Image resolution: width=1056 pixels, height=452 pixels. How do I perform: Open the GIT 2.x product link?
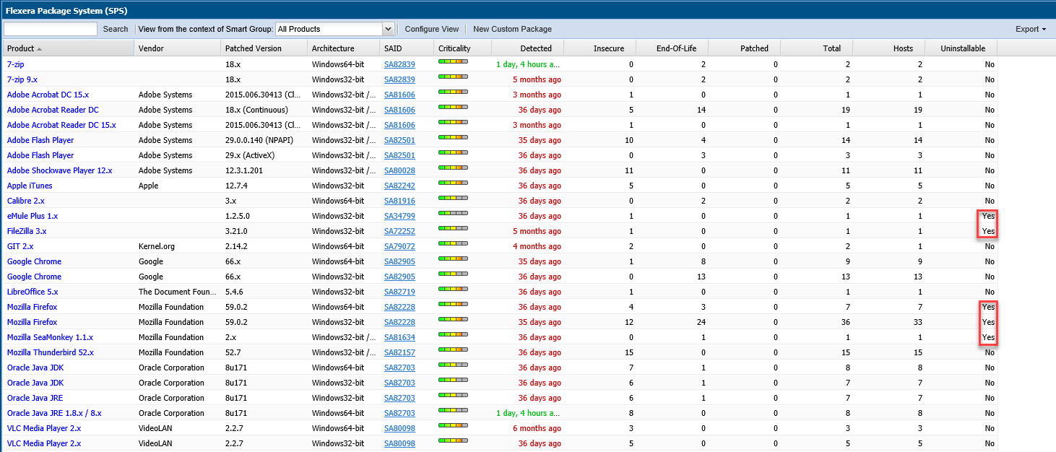pyautogui.click(x=19, y=246)
